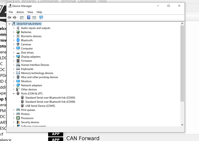Click the Show/Hide Action Pane toolbar icon

pos(34,18)
